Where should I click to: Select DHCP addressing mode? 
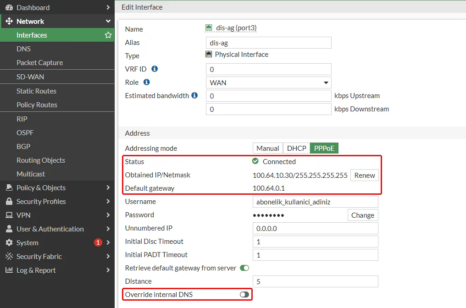click(297, 148)
